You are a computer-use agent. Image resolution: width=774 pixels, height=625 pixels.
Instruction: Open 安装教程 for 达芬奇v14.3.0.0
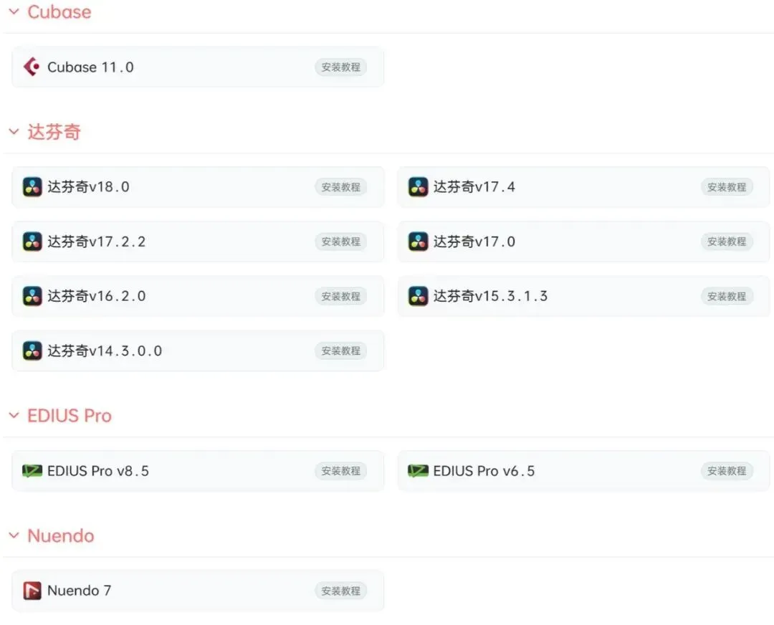point(340,350)
